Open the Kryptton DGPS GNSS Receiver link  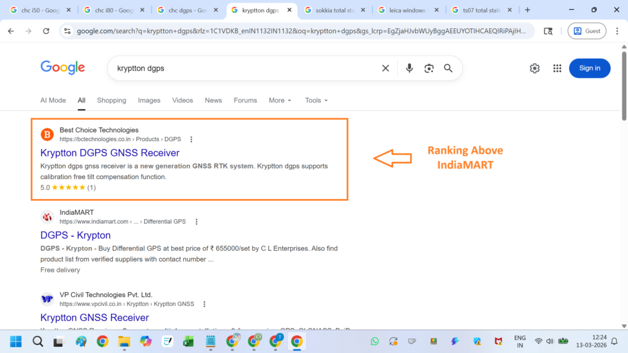[110, 153]
